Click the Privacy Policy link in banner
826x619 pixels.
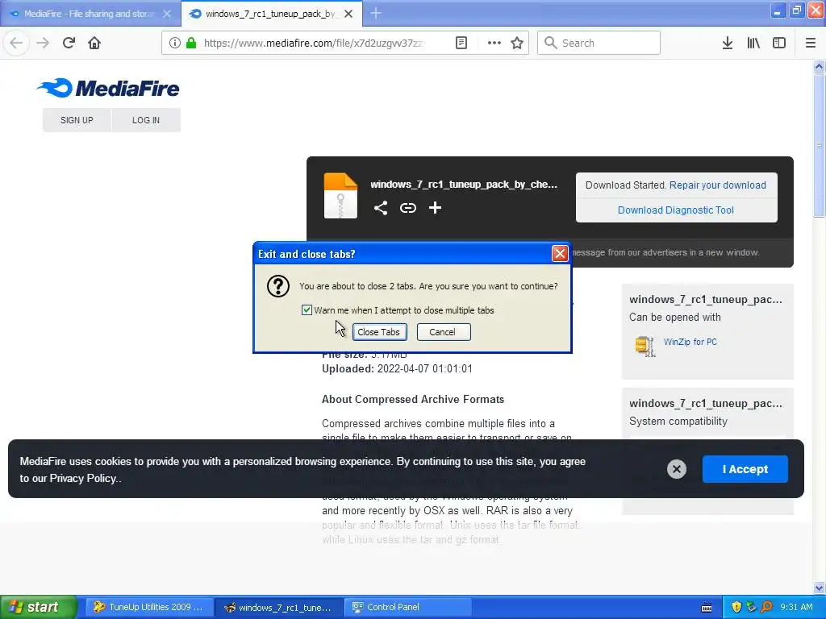(x=83, y=479)
